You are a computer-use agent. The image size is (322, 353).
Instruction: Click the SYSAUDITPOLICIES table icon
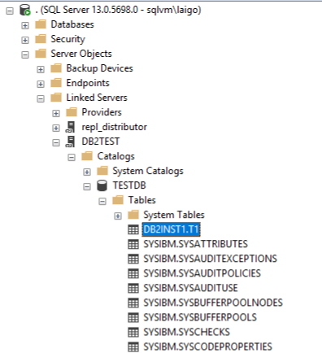coord(133,273)
